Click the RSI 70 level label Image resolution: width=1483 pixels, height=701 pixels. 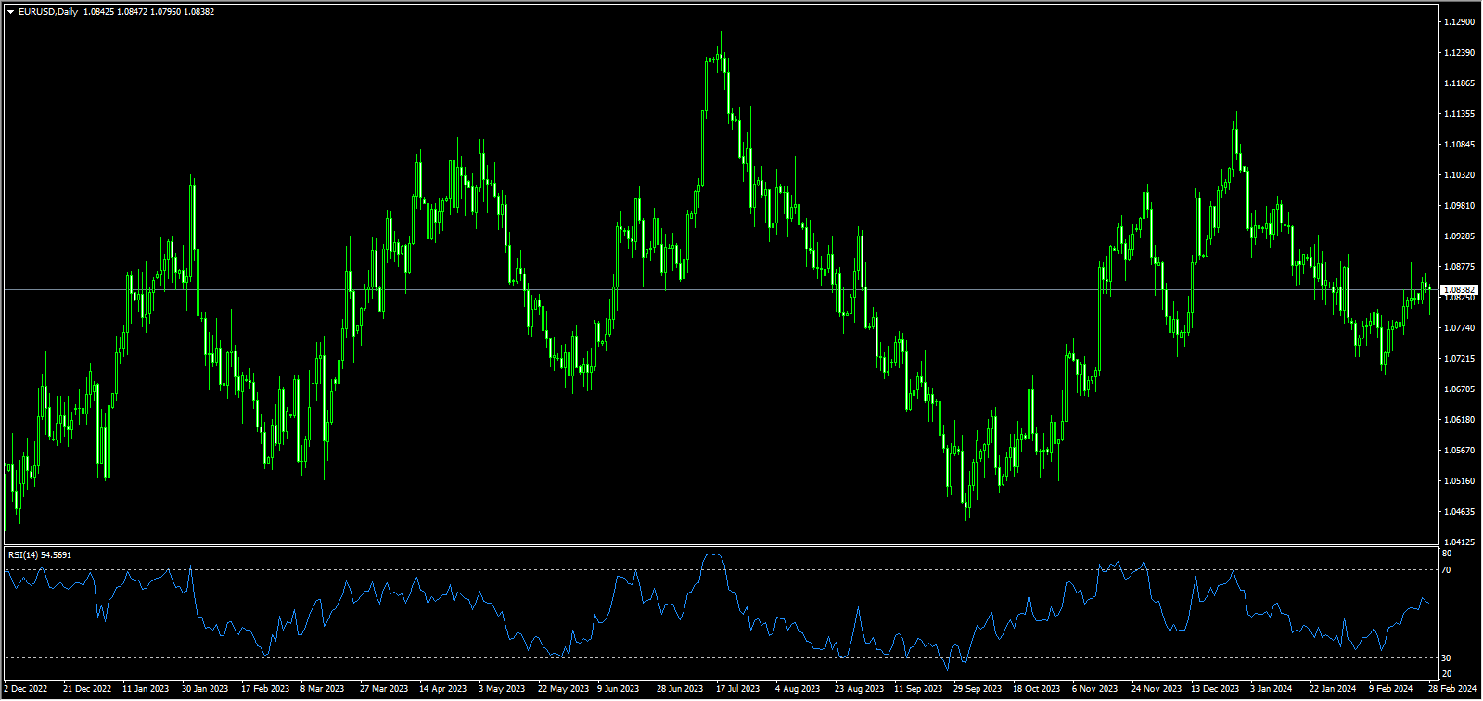point(1447,570)
